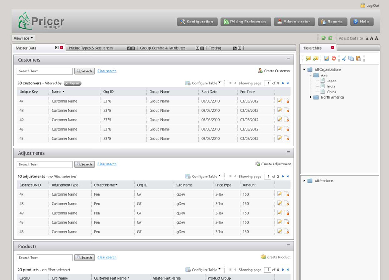Edit customer row with Unique Key 47

(x=280, y=101)
